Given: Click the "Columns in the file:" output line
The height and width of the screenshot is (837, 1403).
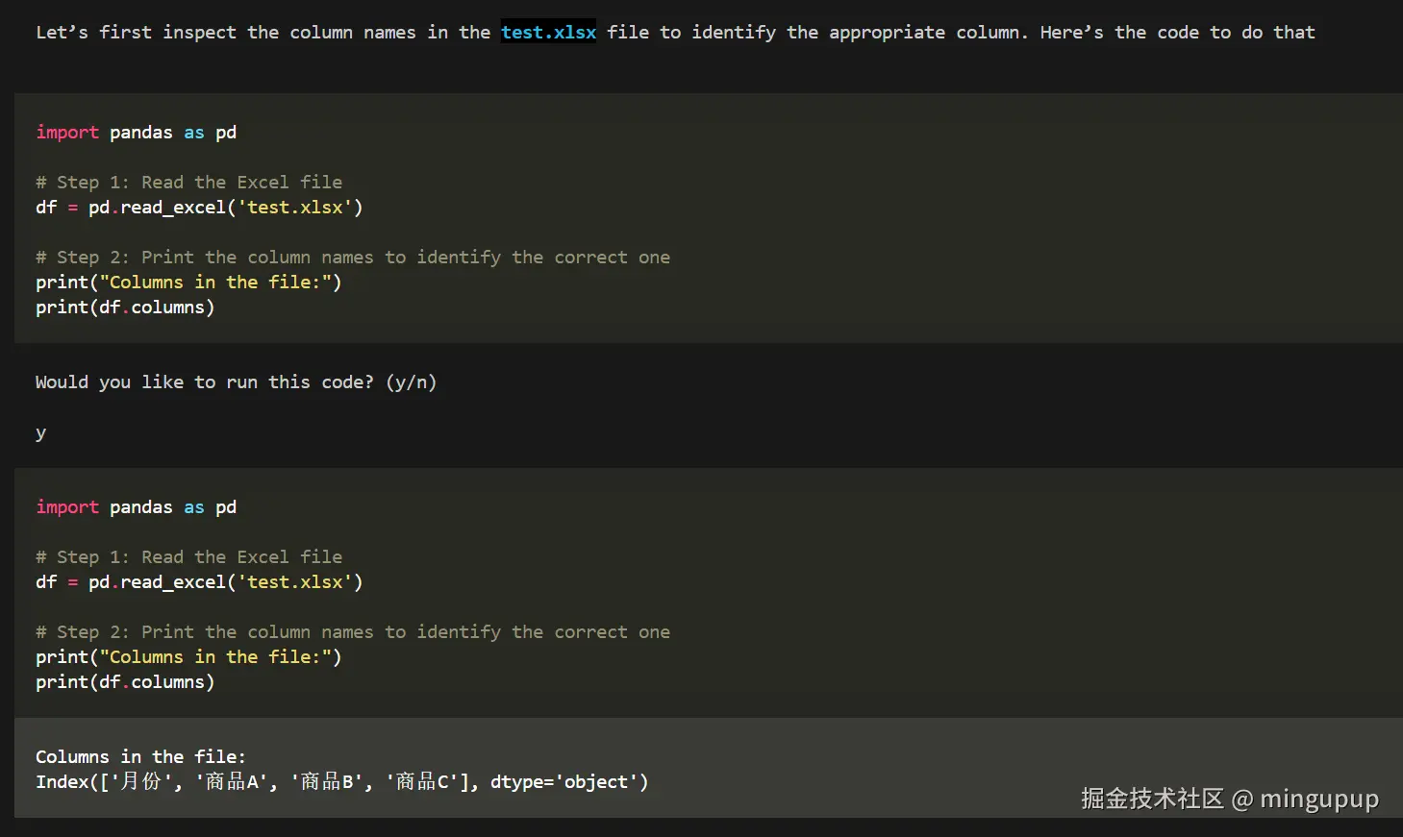Looking at the screenshot, I should [x=140, y=757].
